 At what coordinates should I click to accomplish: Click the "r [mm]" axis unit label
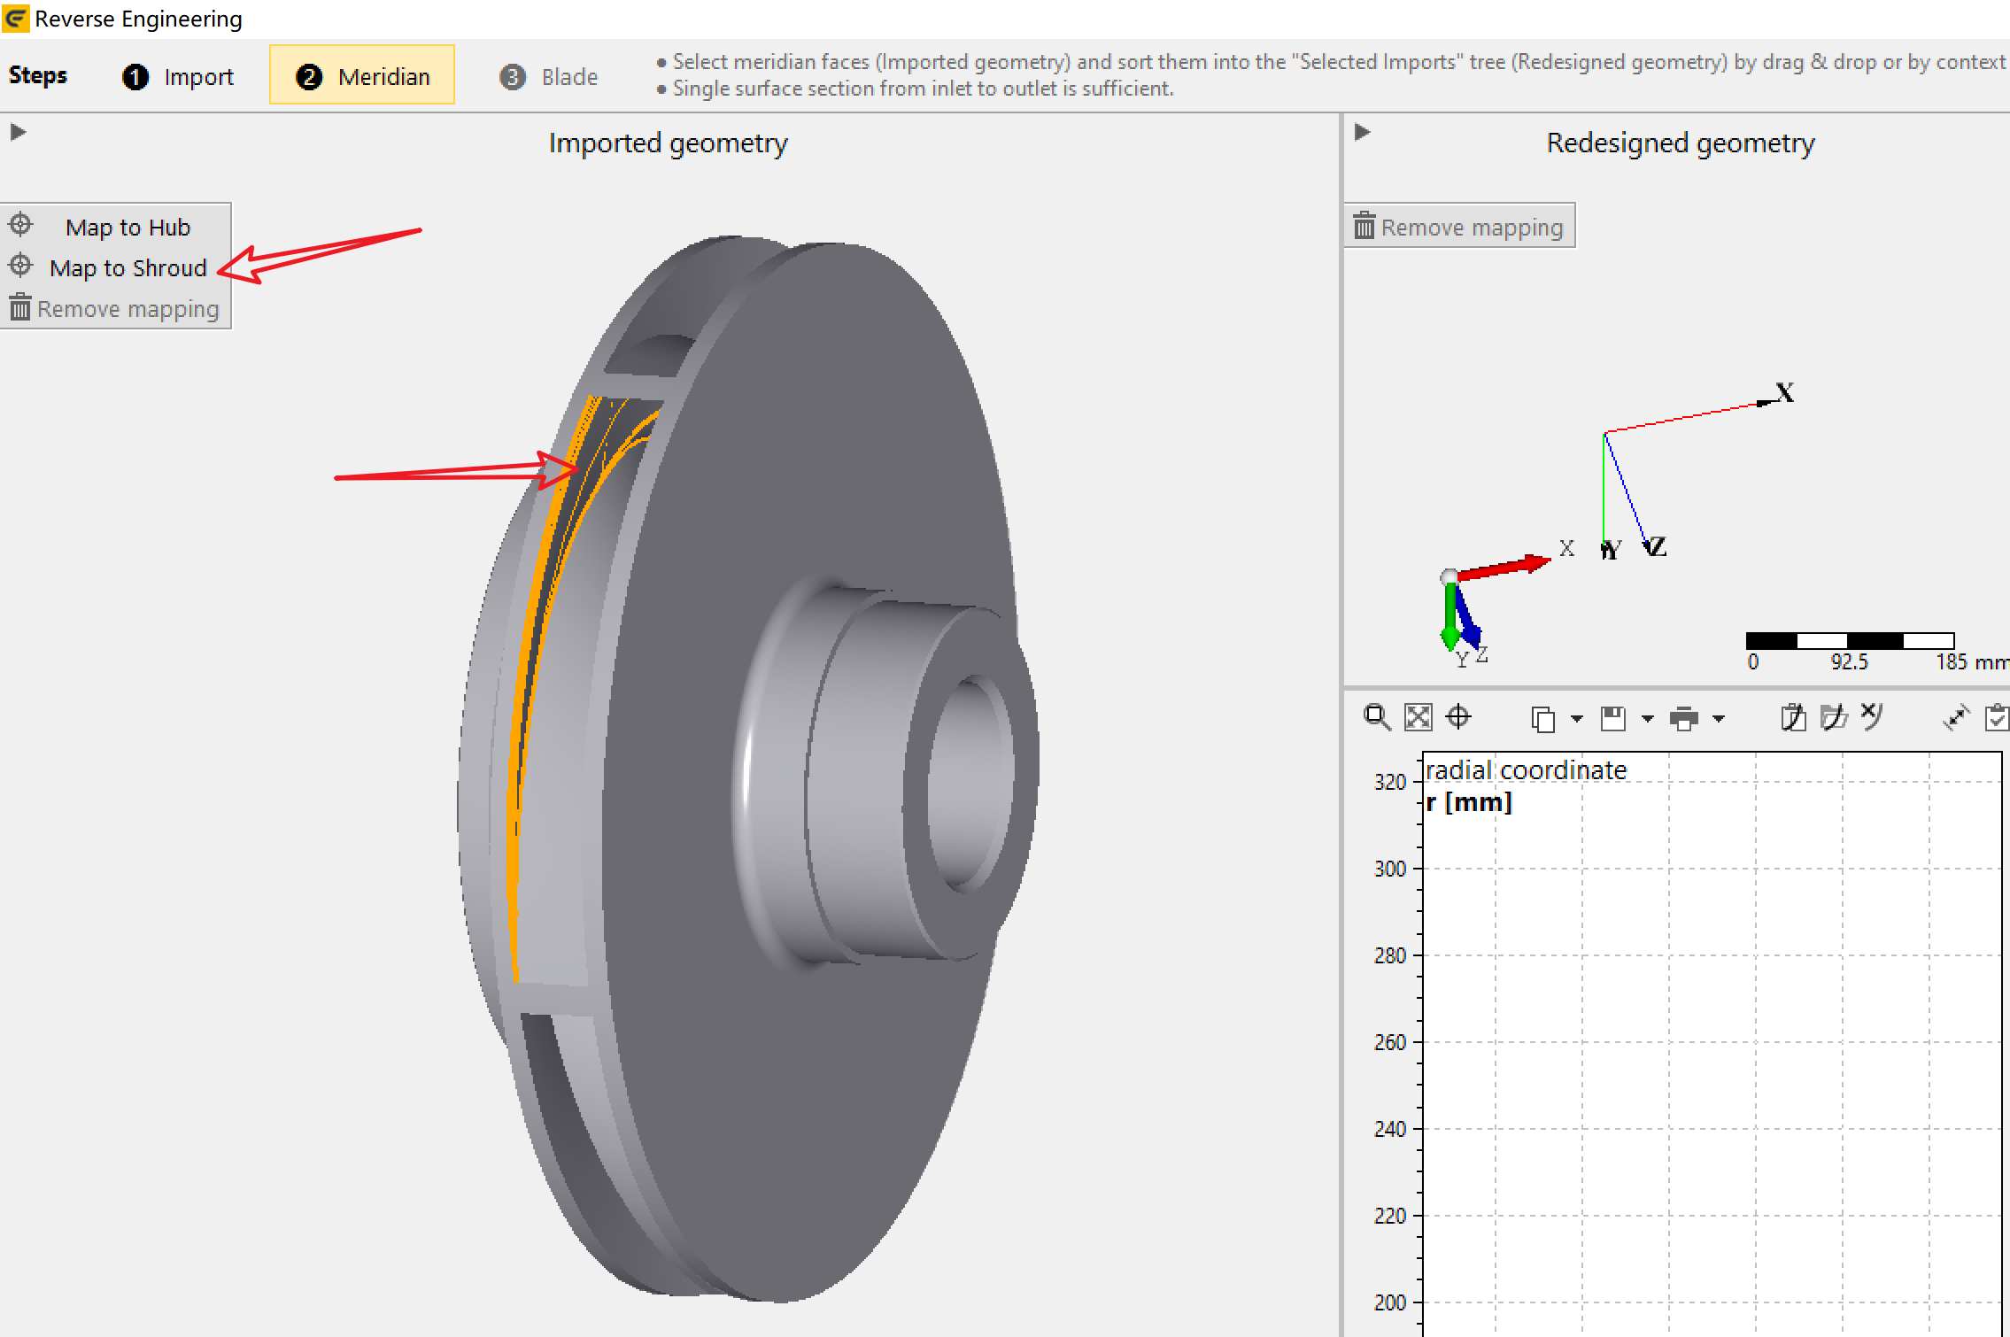[x=1469, y=802]
